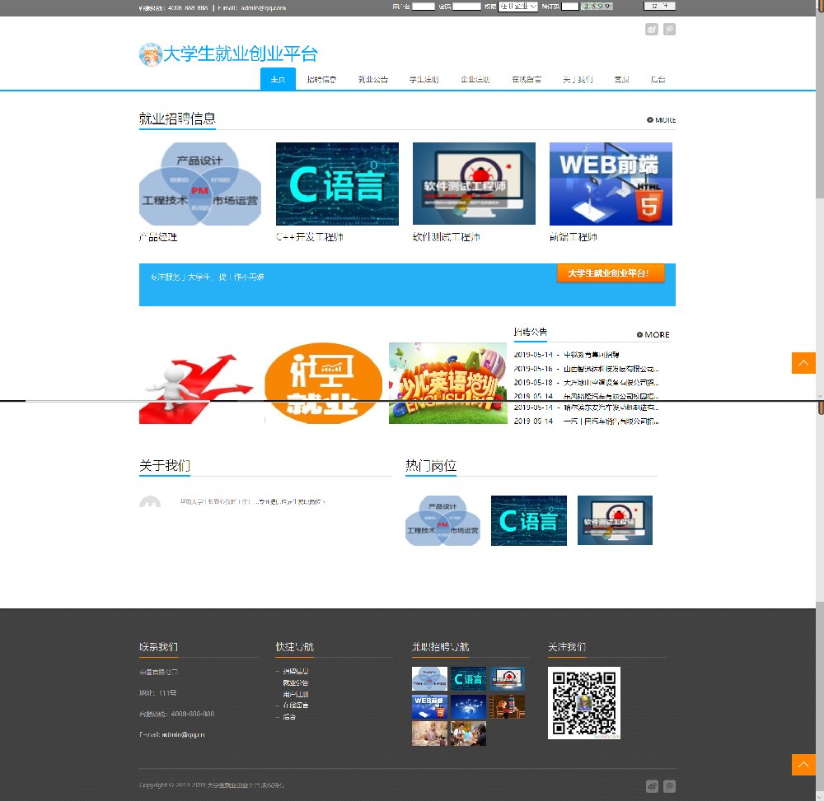Screen dimensions: 824x801
Task: Open the 产品经理 product design thumbnail
Action: pos(200,184)
